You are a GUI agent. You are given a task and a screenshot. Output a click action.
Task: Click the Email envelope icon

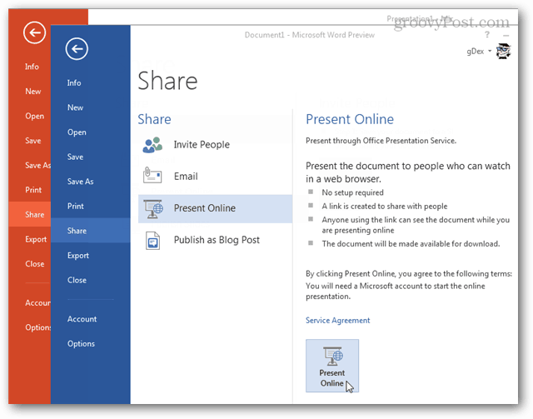(152, 175)
